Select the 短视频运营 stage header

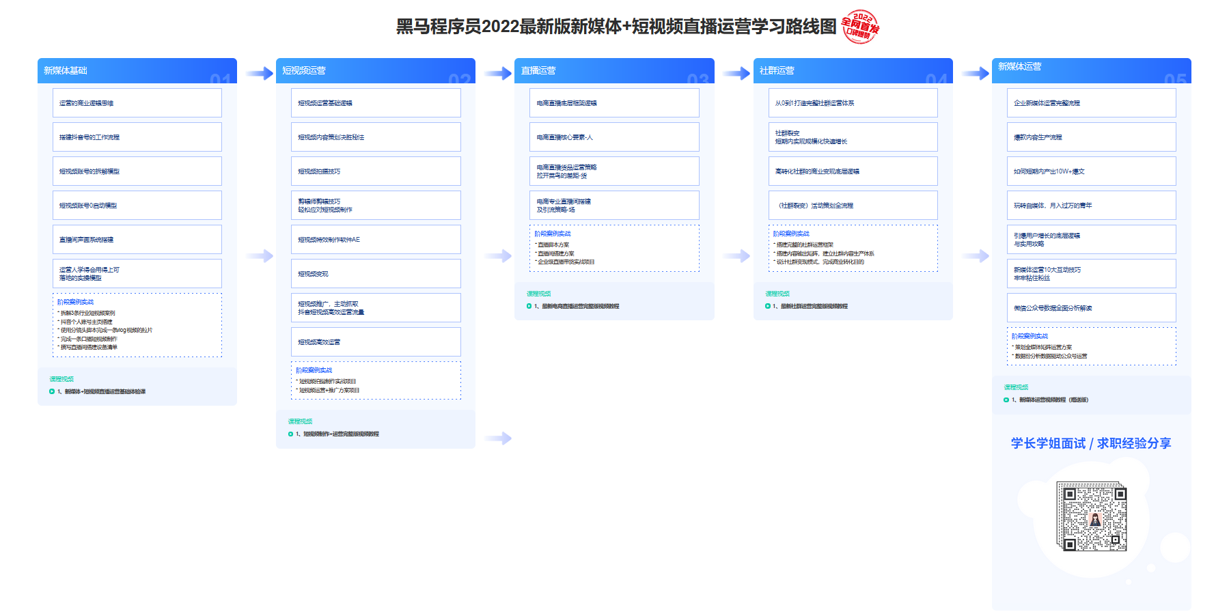click(x=376, y=70)
